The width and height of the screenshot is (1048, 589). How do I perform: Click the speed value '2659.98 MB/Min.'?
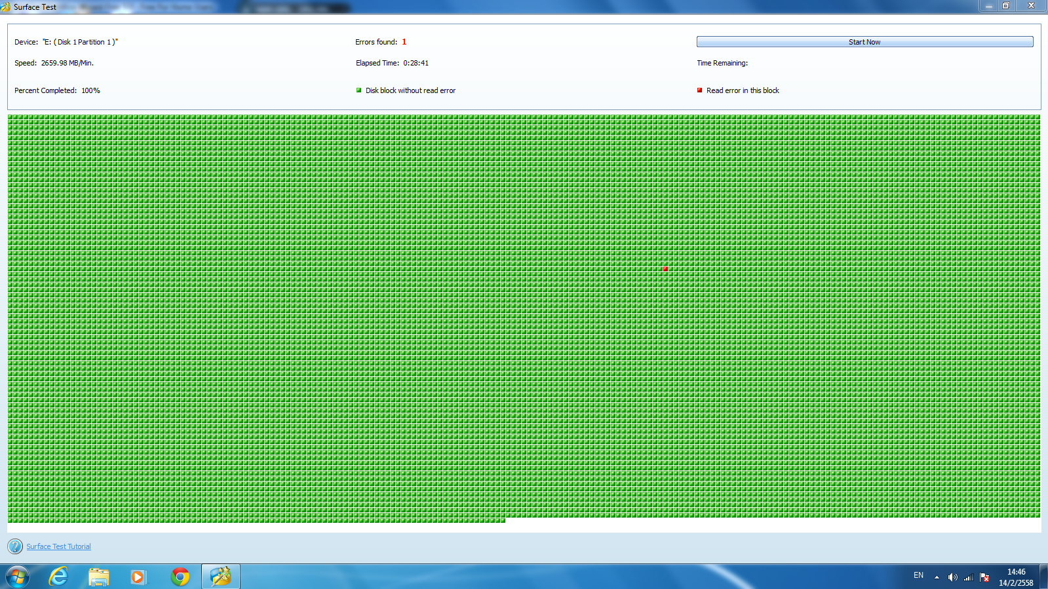point(67,63)
